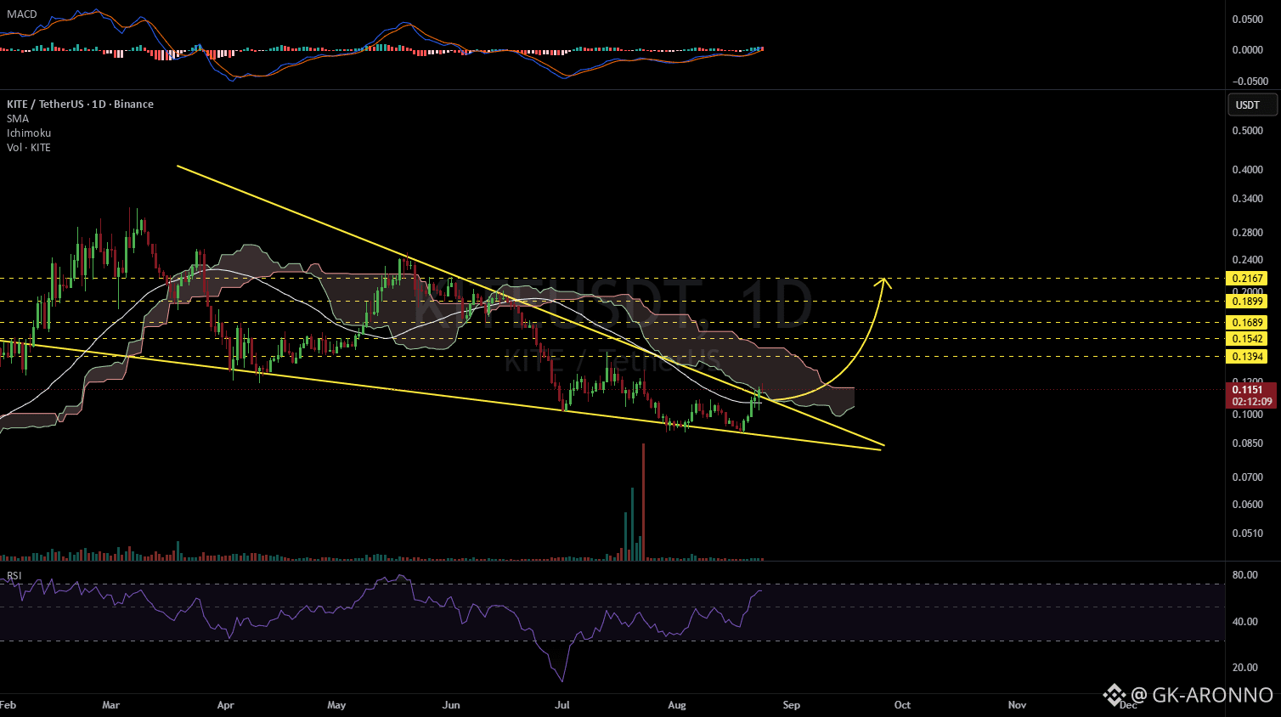
Task: Click the 0.1542 yellow price level label
Action: click(1247, 338)
